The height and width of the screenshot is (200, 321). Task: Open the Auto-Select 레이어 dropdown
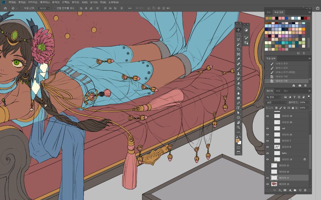pyautogui.click(x=44, y=8)
